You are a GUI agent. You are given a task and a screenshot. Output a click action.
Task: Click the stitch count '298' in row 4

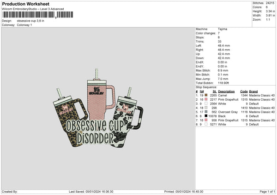214,108
